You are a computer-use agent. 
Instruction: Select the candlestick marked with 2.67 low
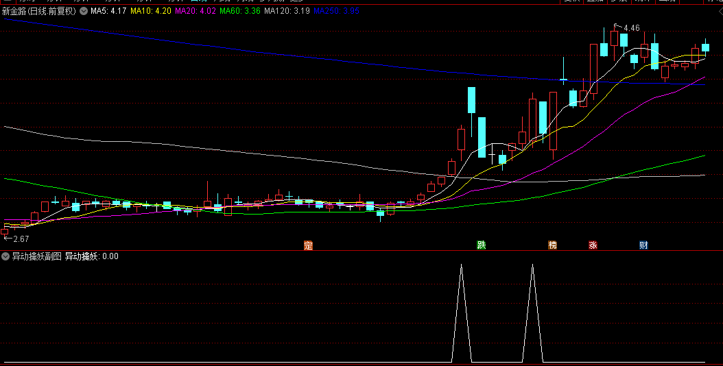5,232
